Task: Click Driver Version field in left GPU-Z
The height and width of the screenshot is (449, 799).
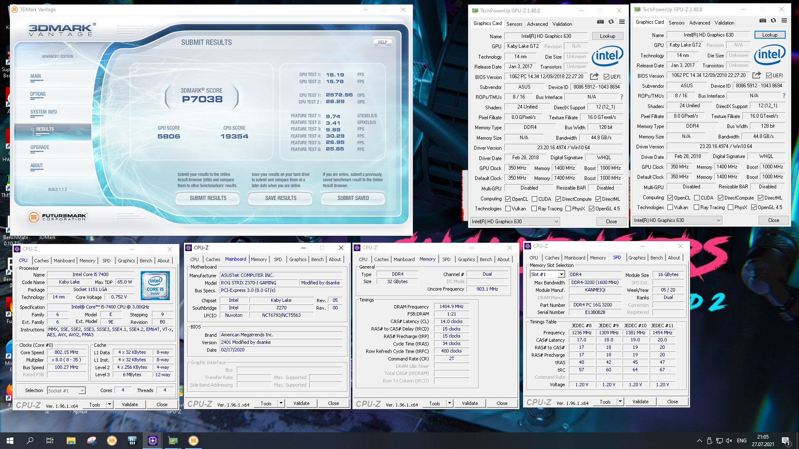Action: click(x=563, y=148)
